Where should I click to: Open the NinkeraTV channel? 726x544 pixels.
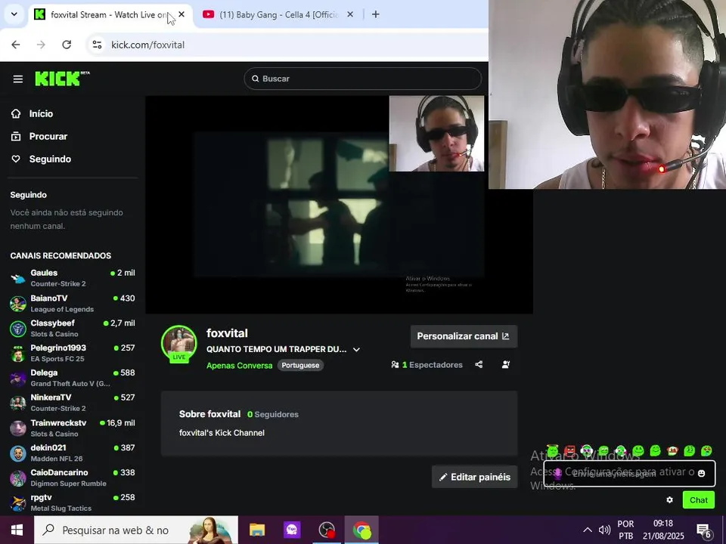[x=73, y=403]
